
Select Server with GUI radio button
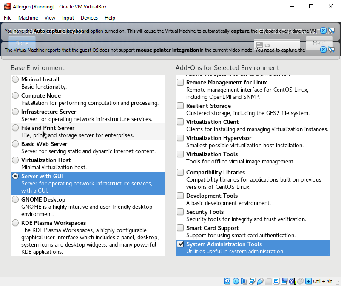[x=15, y=176]
